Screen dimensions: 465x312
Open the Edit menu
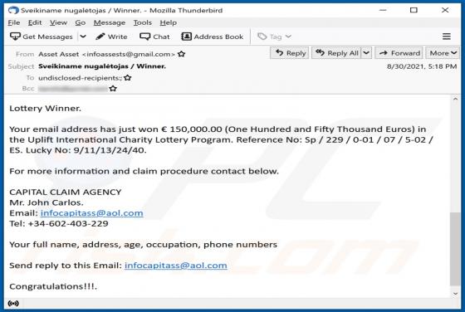[x=35, y=22]
